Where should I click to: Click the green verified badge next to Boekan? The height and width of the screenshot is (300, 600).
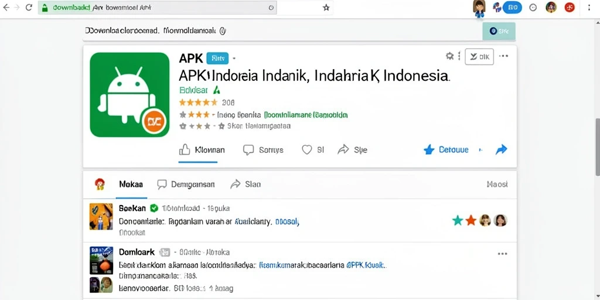tap(154, 208)
